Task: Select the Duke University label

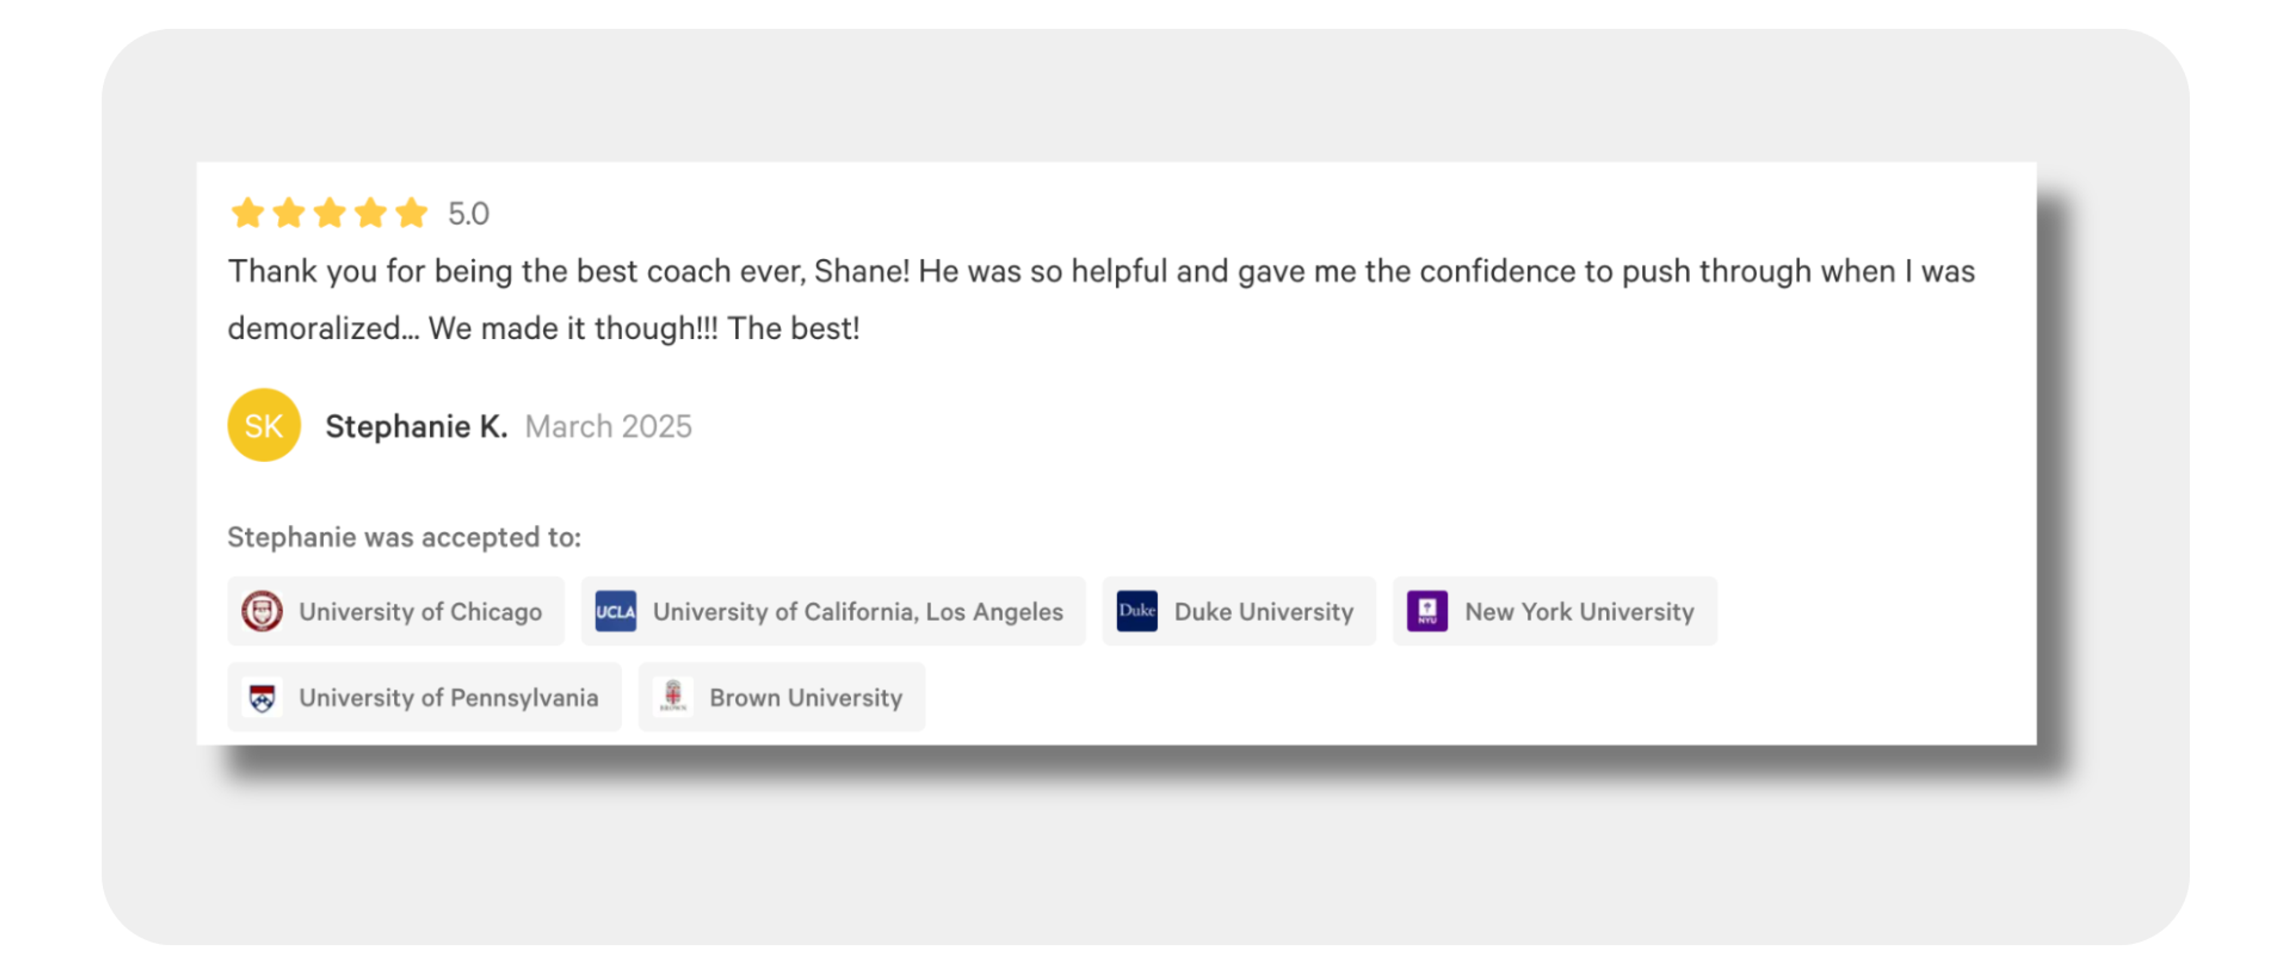Action: coord(1263,612)
